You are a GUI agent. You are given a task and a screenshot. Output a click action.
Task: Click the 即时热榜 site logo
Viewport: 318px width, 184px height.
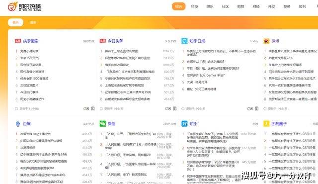pyautogui.click(x=24, y=6)
